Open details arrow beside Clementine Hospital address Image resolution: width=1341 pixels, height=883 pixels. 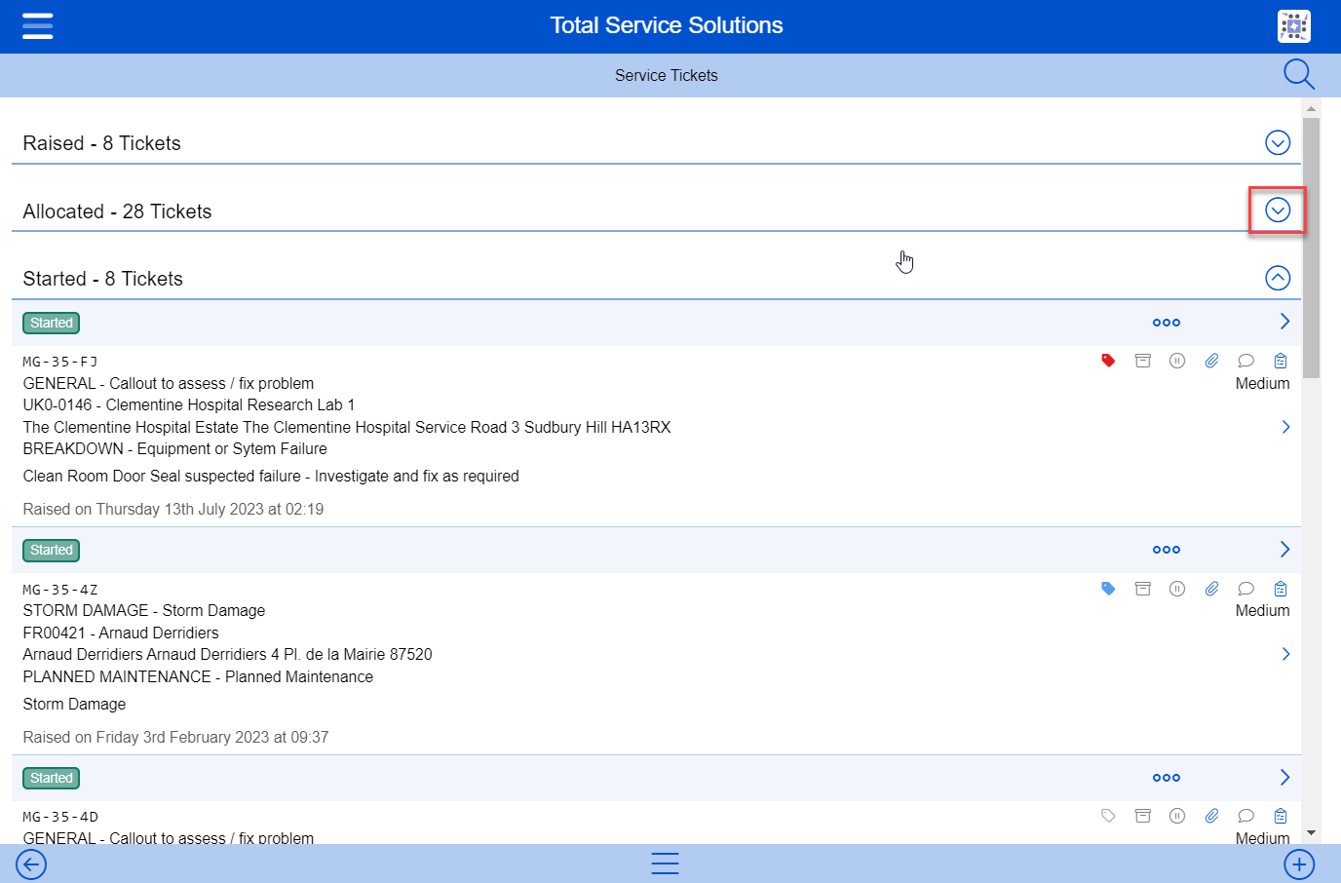(x=1286, y=427)
